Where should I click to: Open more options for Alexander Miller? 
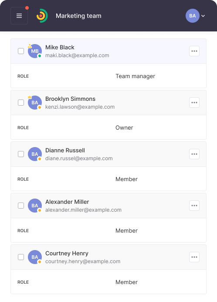tap(194, 206)
